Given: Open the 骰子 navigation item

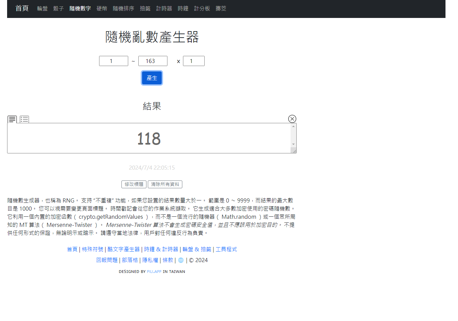Looking at the screenshot, I should click(x=59, y=8).
